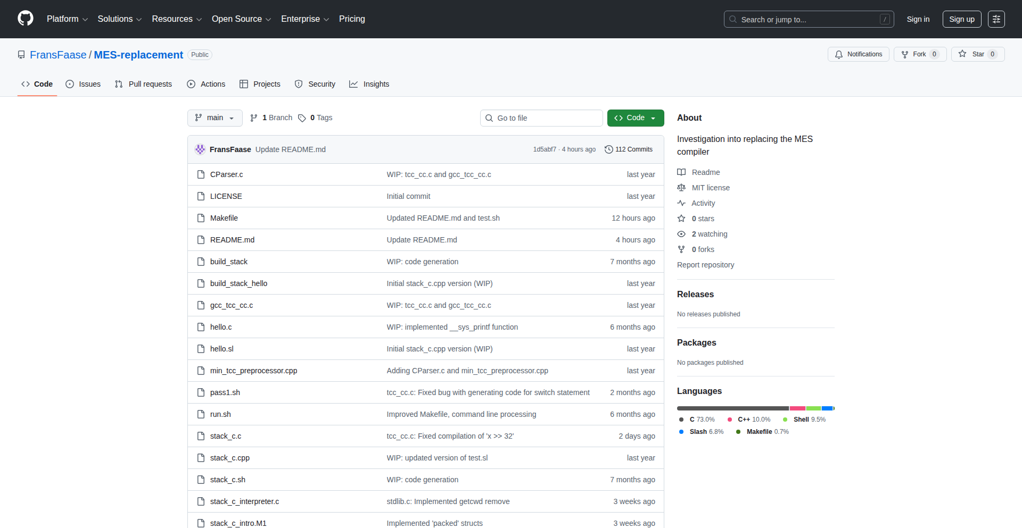Expand the main branch selector
1022x528 pixels.
pos(215,118)
